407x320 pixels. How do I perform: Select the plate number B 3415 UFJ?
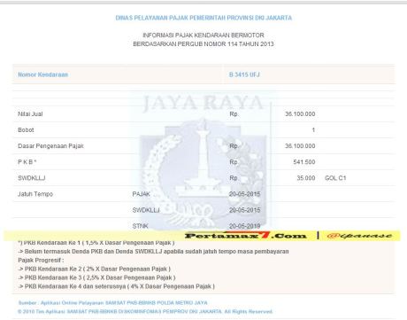244,74
